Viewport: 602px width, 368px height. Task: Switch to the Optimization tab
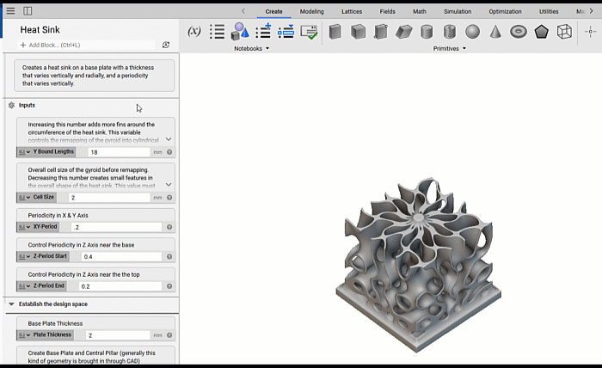[506, 11]
